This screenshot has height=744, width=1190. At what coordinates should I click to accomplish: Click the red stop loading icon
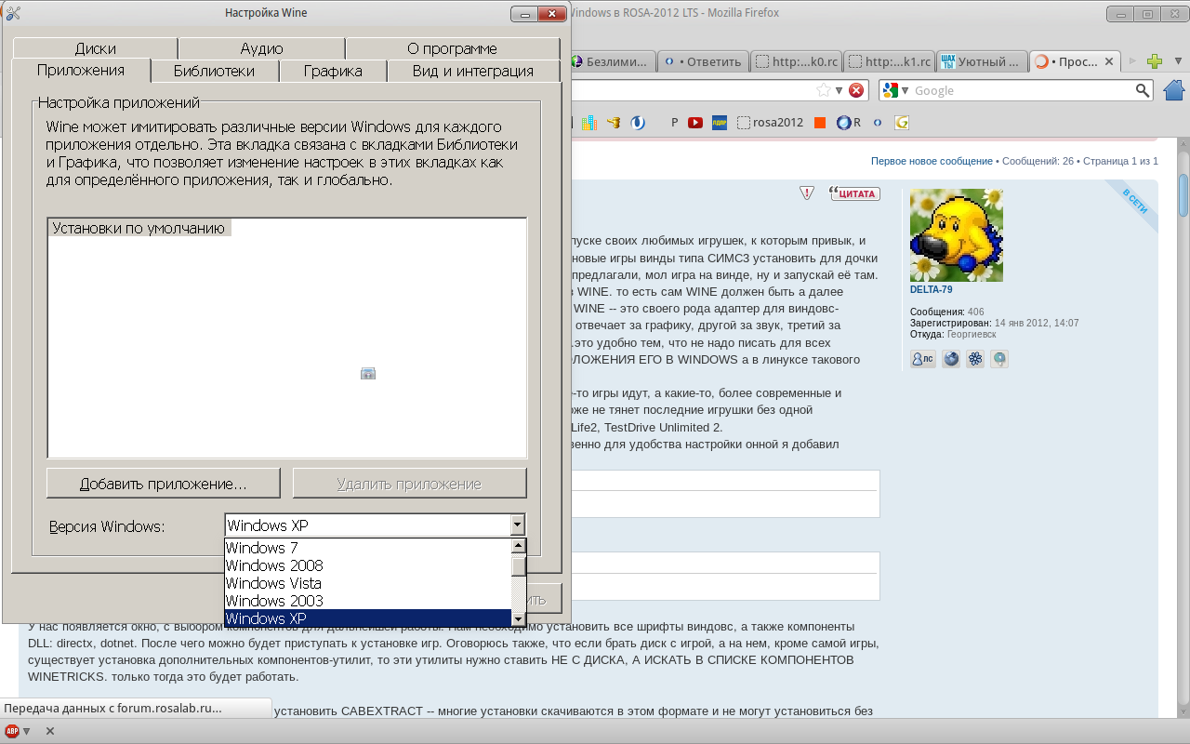pos(856,90)
